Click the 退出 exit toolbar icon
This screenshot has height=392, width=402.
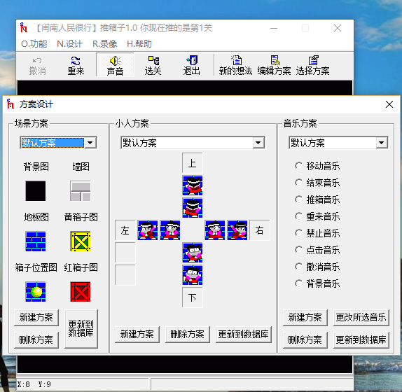[191, 66]
